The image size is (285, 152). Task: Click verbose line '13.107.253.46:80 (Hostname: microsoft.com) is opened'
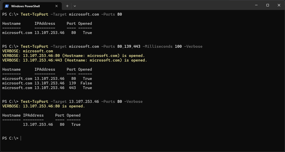click(73, 56)
